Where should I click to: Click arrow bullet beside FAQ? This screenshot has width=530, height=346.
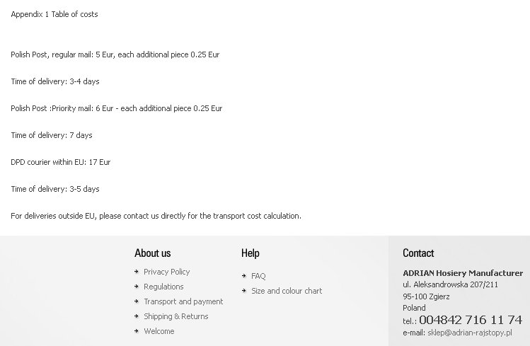coord(244,276)
